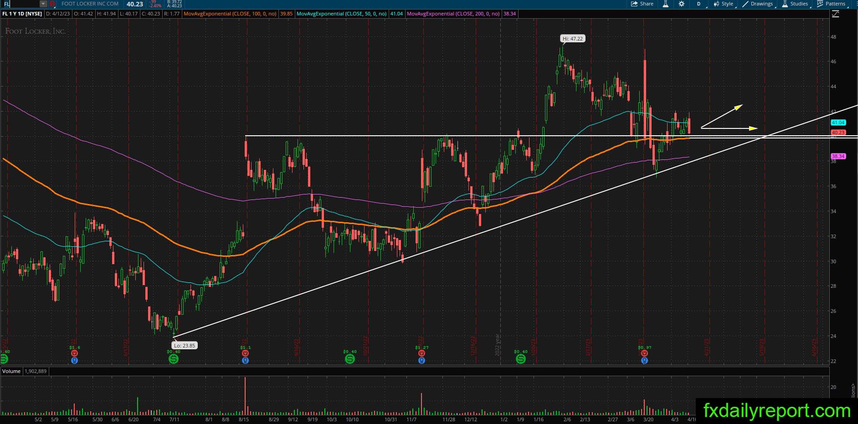Image resolution: width=858 pixels, height=424 pixels.
Task: Click the 6/16/23 expiration date marker
Action: (x=814, y=347)
